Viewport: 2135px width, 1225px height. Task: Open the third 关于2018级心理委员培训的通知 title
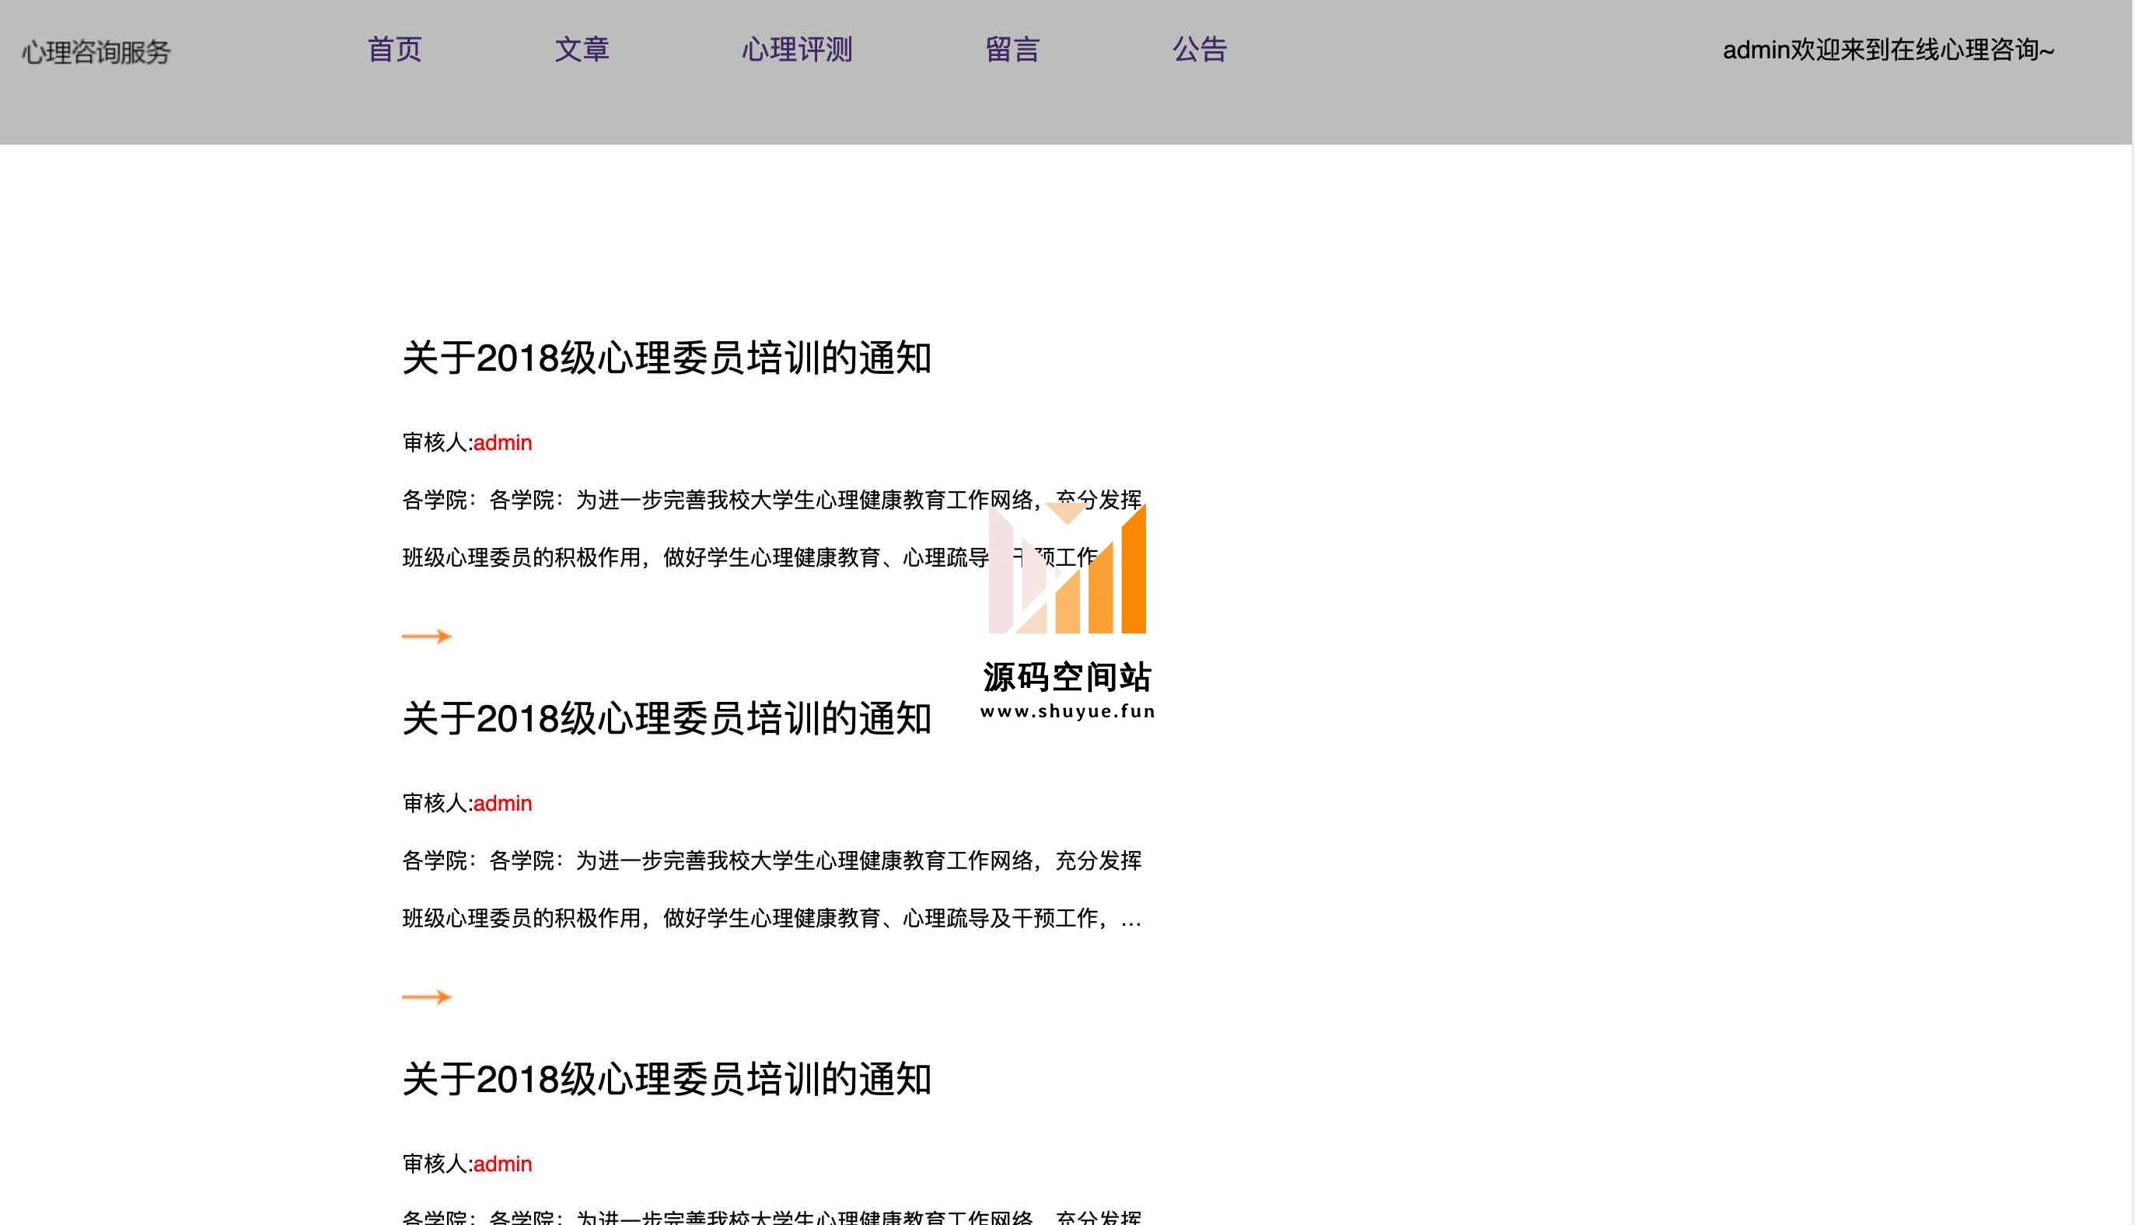coord(666,1080)
